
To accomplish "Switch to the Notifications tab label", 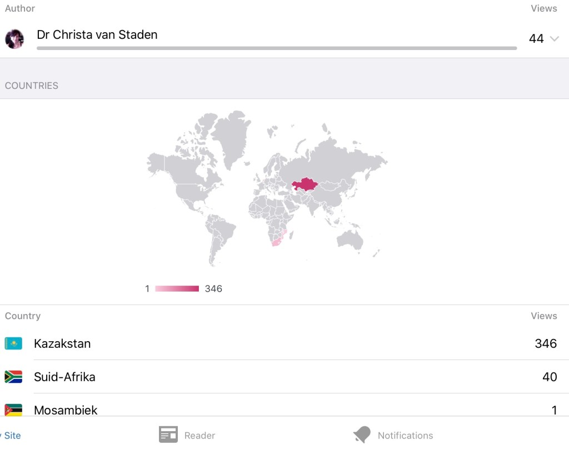I will click(x=405, y=436).
